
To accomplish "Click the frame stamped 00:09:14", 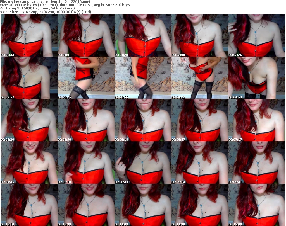I will click(200, 162).
